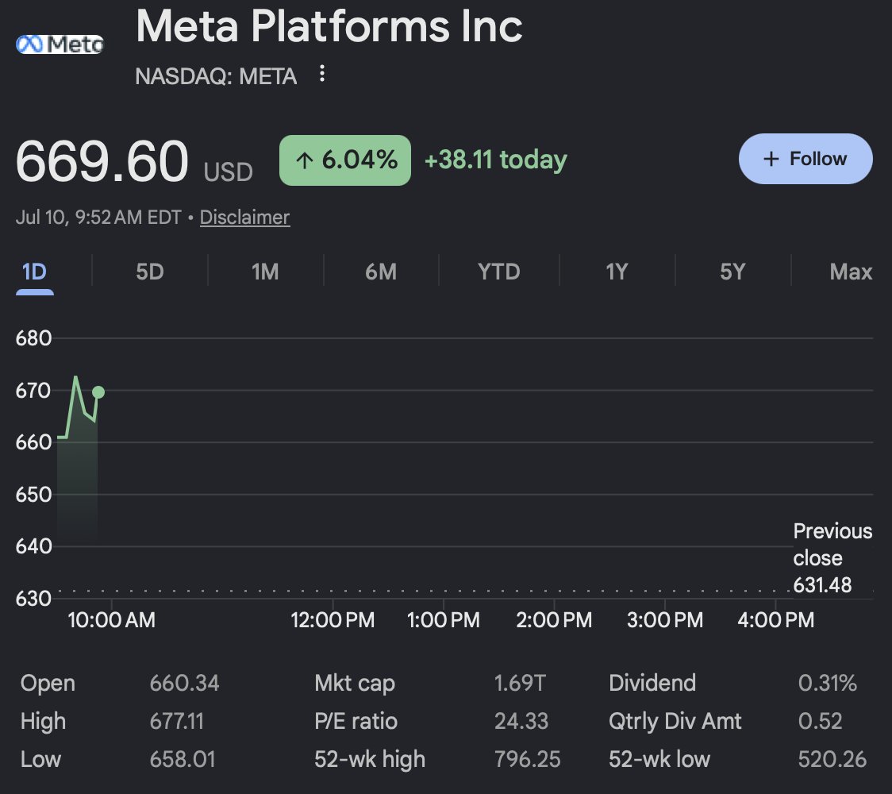Click the current price dot on chart
Image resolution: width=892 pixels, height=794 pixels.
coord(98,392)
